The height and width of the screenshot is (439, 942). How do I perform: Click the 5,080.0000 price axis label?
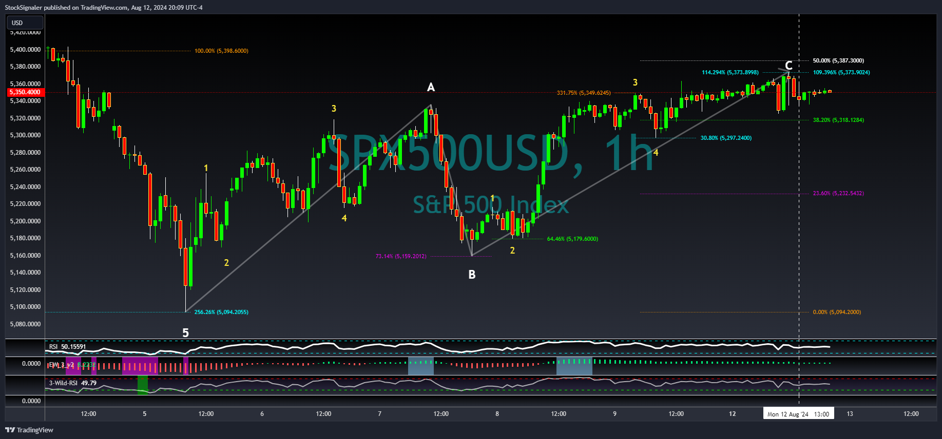[x=25, y=324]
